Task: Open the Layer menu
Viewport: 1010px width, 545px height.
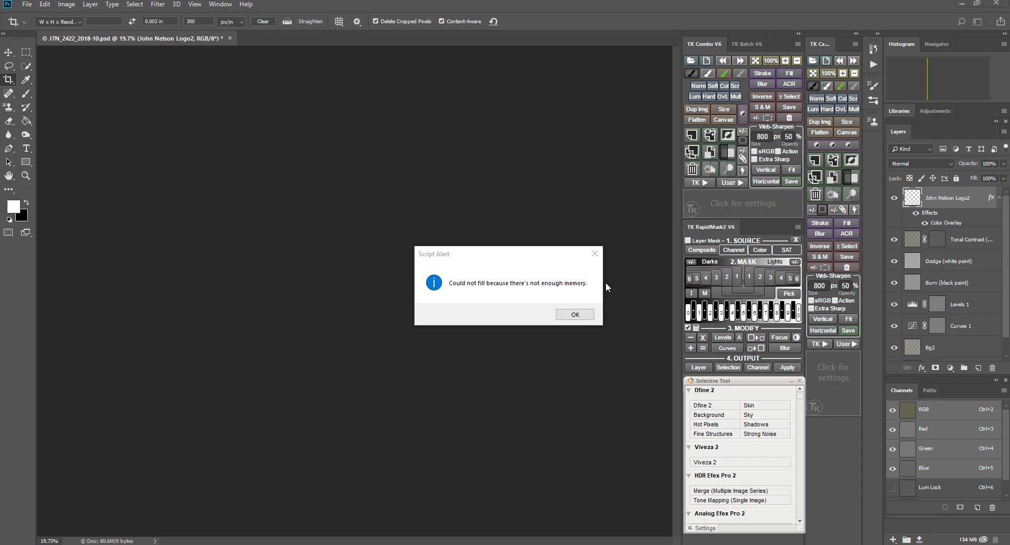Action: [90, 4]
